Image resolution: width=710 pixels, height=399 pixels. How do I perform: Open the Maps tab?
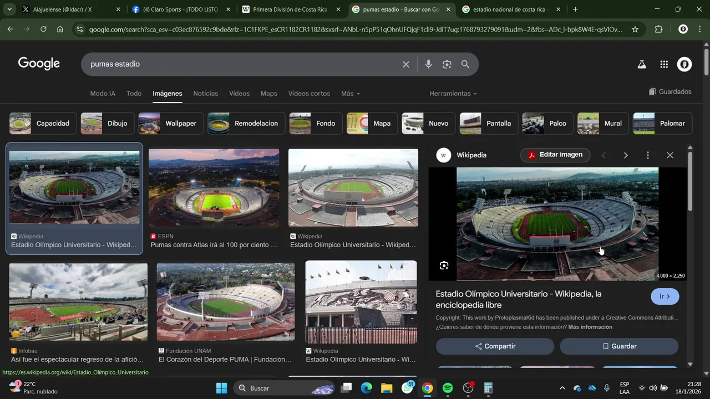click(x=269, y=94)
